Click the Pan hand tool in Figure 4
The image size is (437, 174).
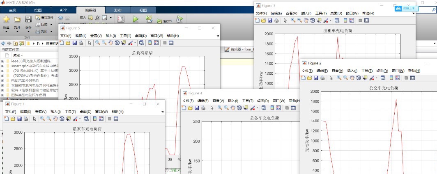[x=233, y=108]
